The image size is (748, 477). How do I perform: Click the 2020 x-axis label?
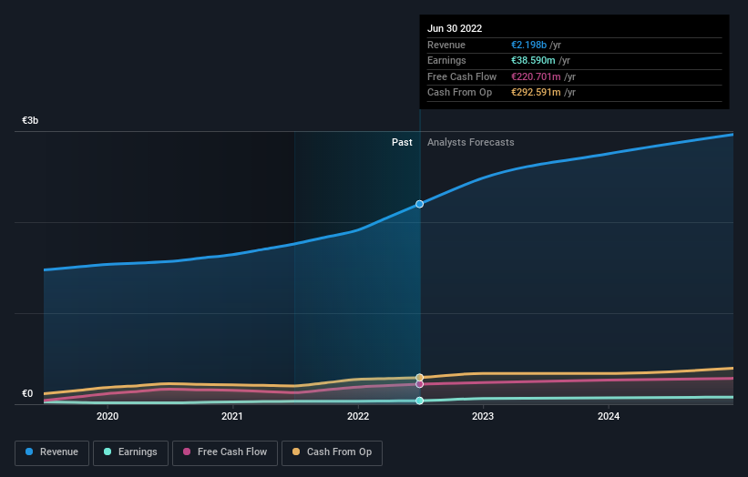108,416
